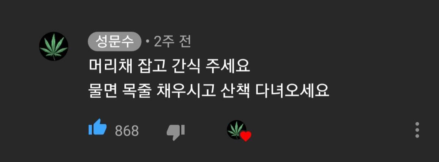
Task: Click the word 다녀오세요 ending the comment
Action: 293,92
